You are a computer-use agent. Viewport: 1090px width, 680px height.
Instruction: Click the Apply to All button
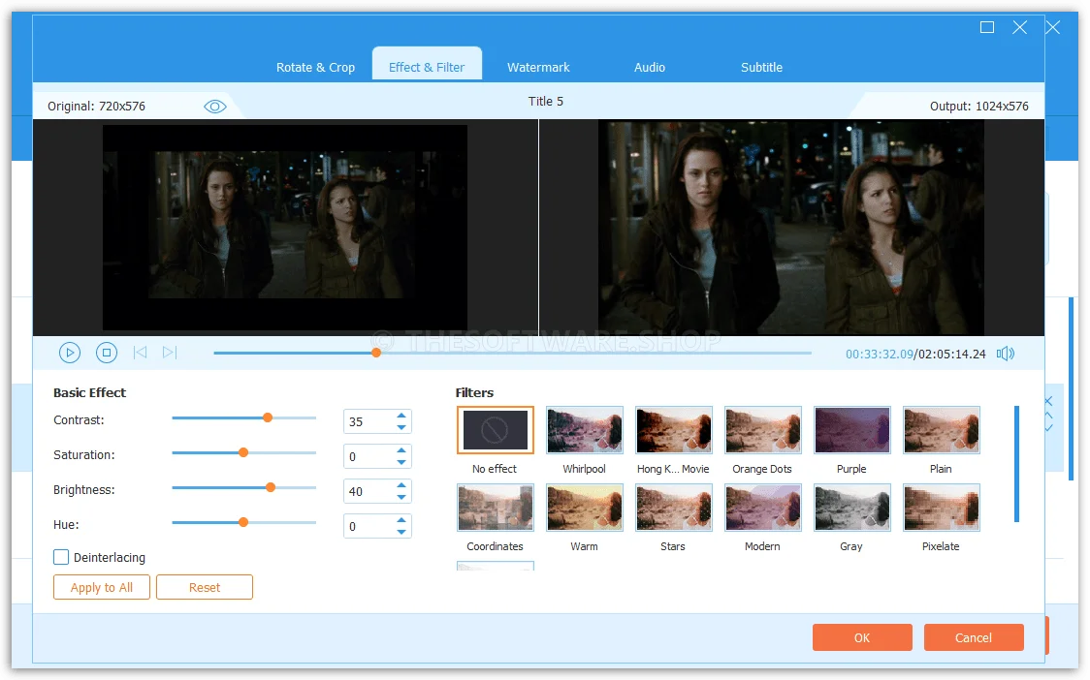point(102,587)
